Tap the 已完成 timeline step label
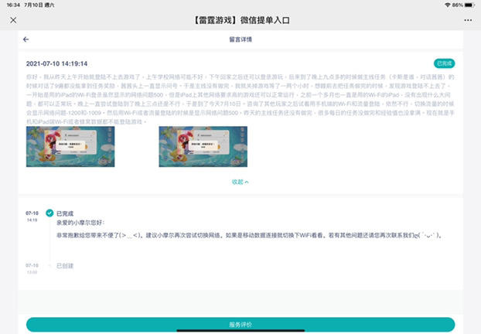This screenshot has width=481, height=334. 66,213
